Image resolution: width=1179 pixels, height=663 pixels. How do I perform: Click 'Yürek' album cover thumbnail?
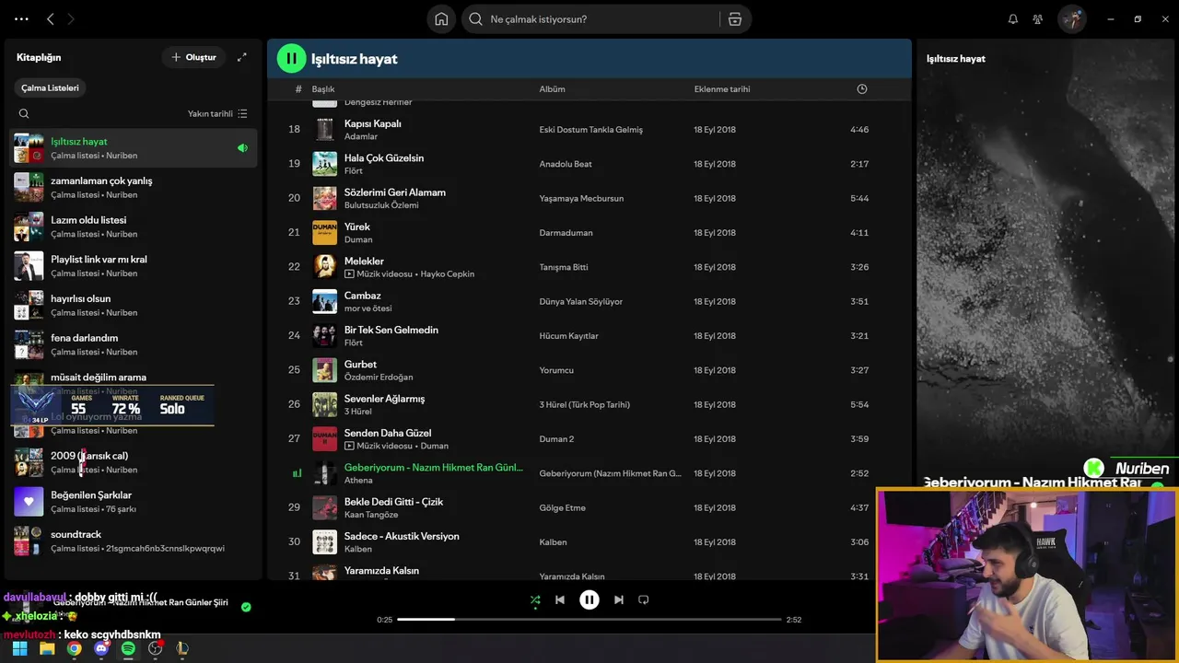click(324, 232)
